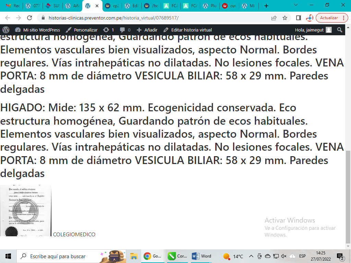Switch to the cus tab

tap(229, 6)
